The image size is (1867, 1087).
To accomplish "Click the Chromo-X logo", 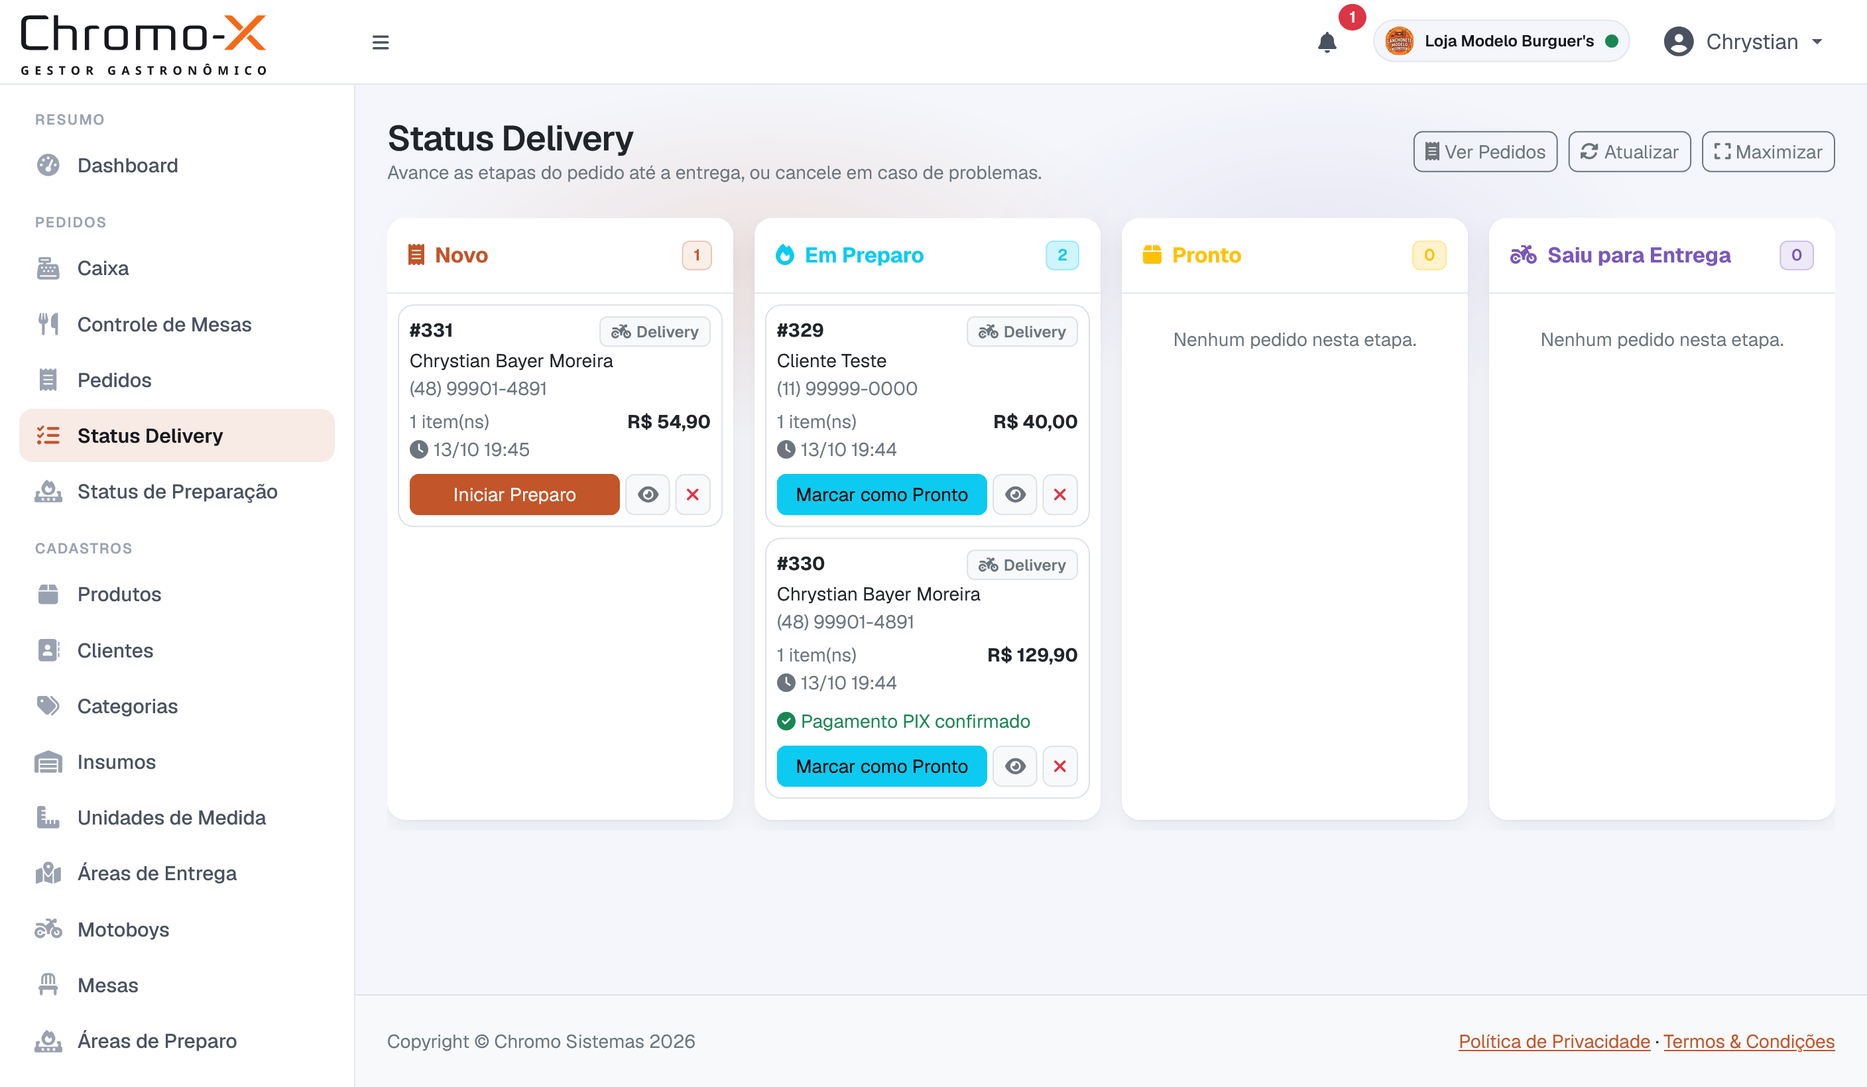I will coord(143,44).
